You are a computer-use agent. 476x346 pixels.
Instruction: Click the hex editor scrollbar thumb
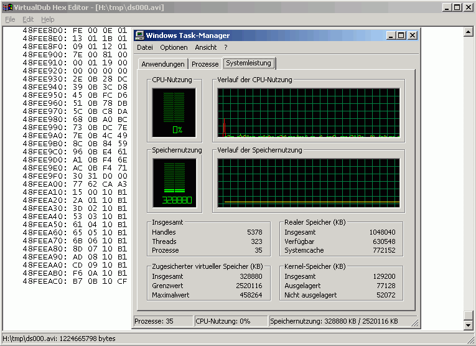469,316
